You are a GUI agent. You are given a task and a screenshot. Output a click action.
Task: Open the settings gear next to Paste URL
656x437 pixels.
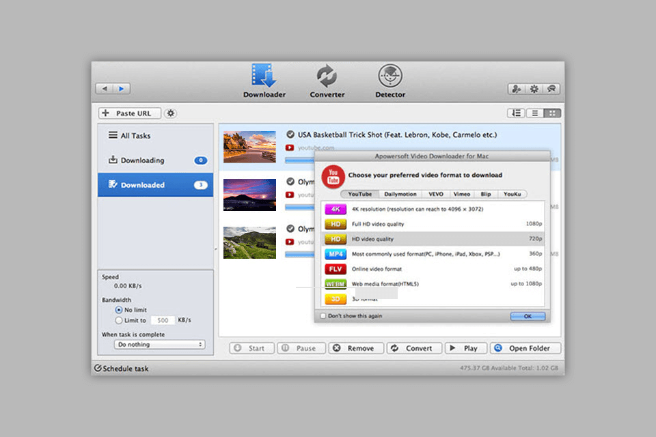pos(170,113)
